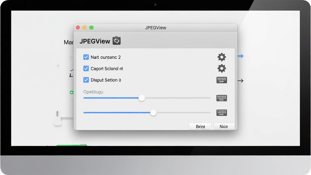
Task: Click the Nait oureanc 2 label
Action: (x=106, y=57)
